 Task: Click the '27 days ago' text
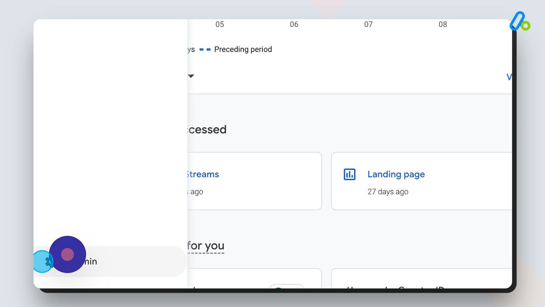388,192
